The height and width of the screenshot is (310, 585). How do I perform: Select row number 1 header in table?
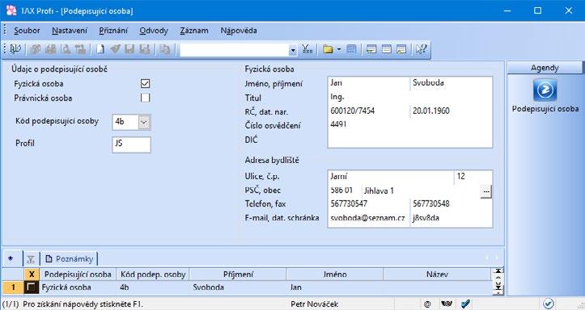14,287
